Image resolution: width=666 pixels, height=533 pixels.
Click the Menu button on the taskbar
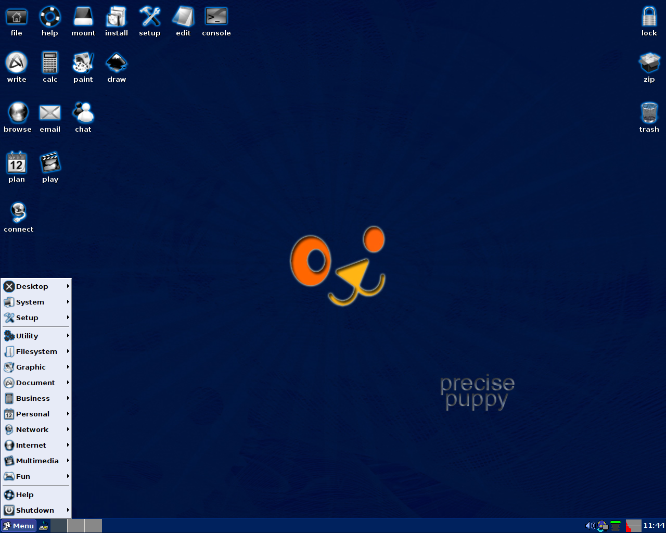[x=18, y=526]
